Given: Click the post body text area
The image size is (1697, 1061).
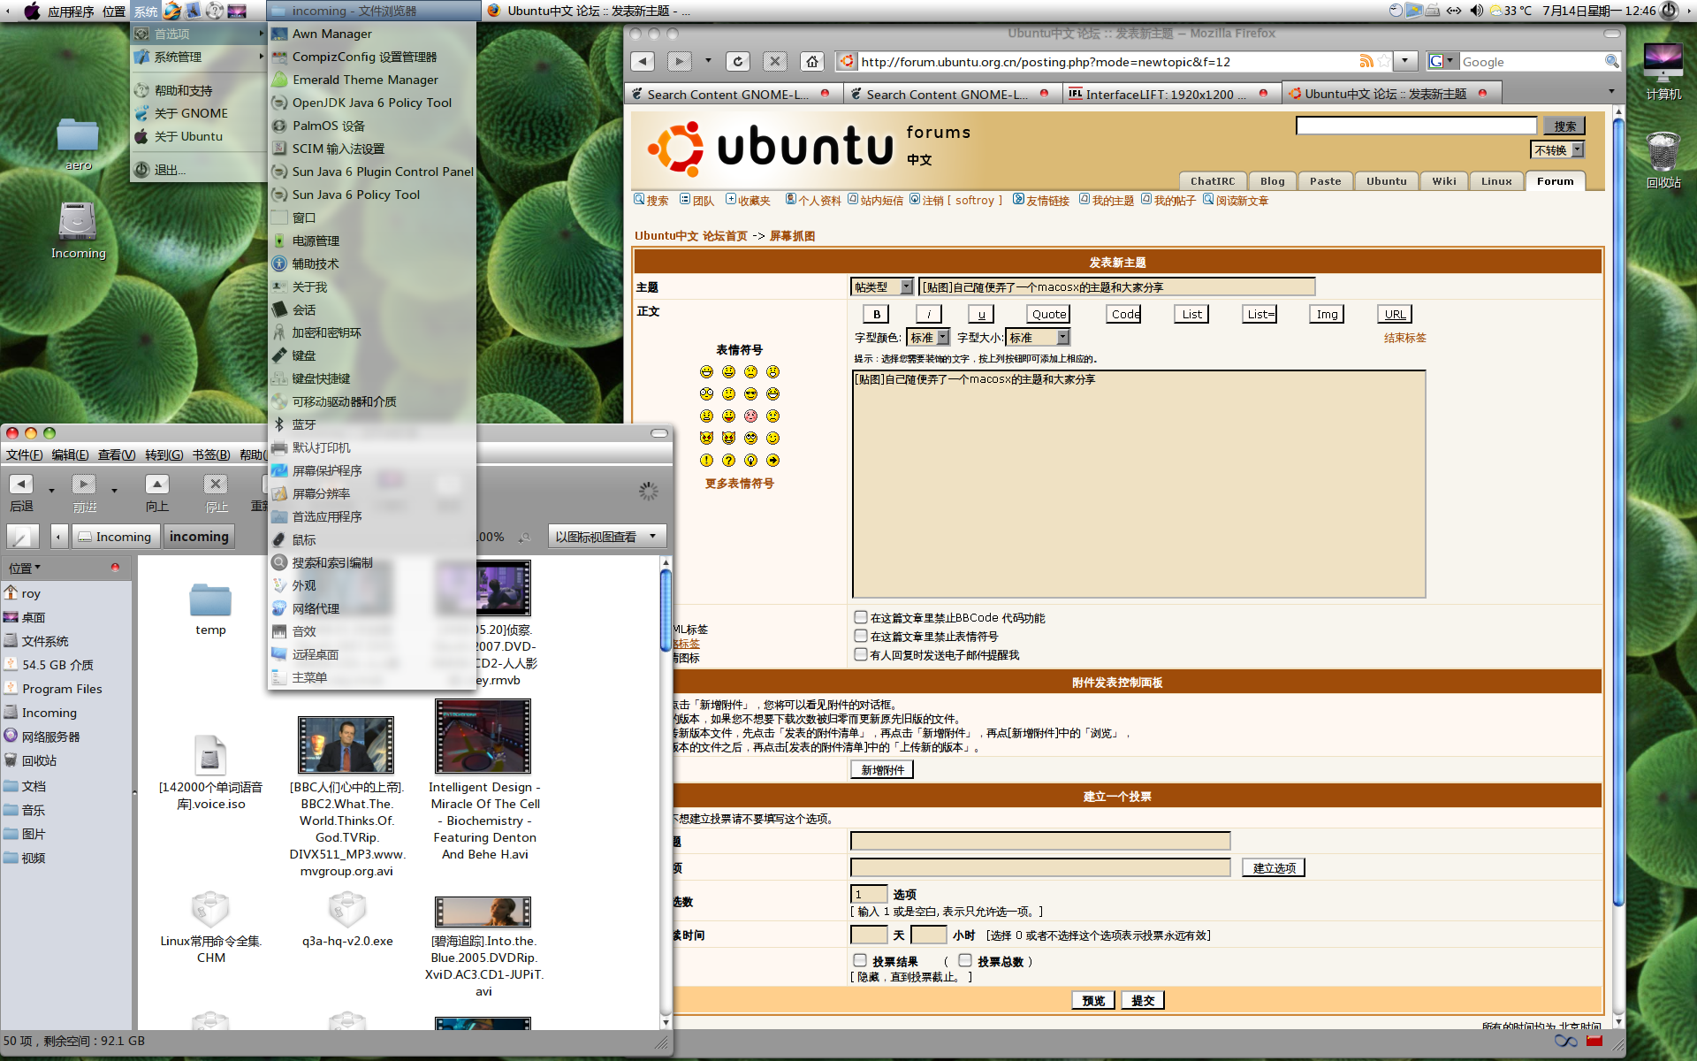Looking at the screenshot, I should pos(1138,484).
